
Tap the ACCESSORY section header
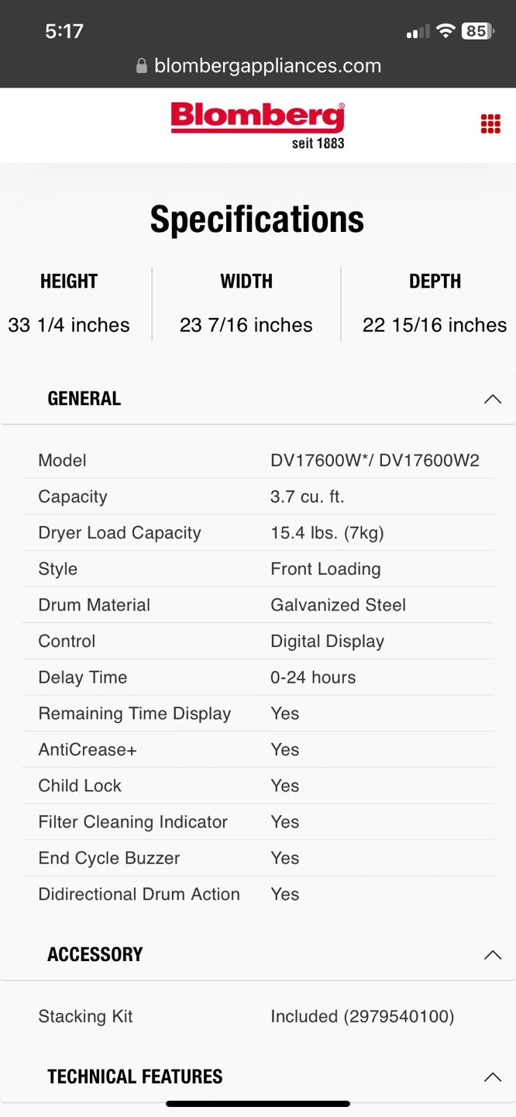258,954
